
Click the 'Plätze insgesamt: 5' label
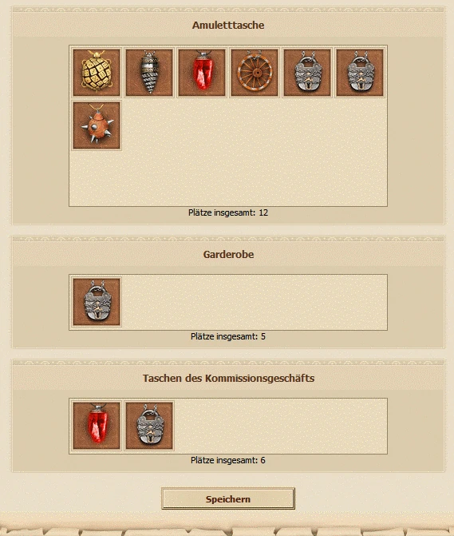[228, 336]
